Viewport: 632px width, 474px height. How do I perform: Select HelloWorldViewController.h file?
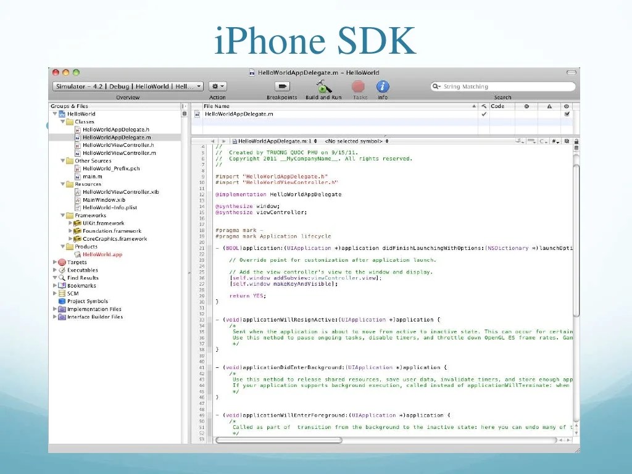pos(118,145)
